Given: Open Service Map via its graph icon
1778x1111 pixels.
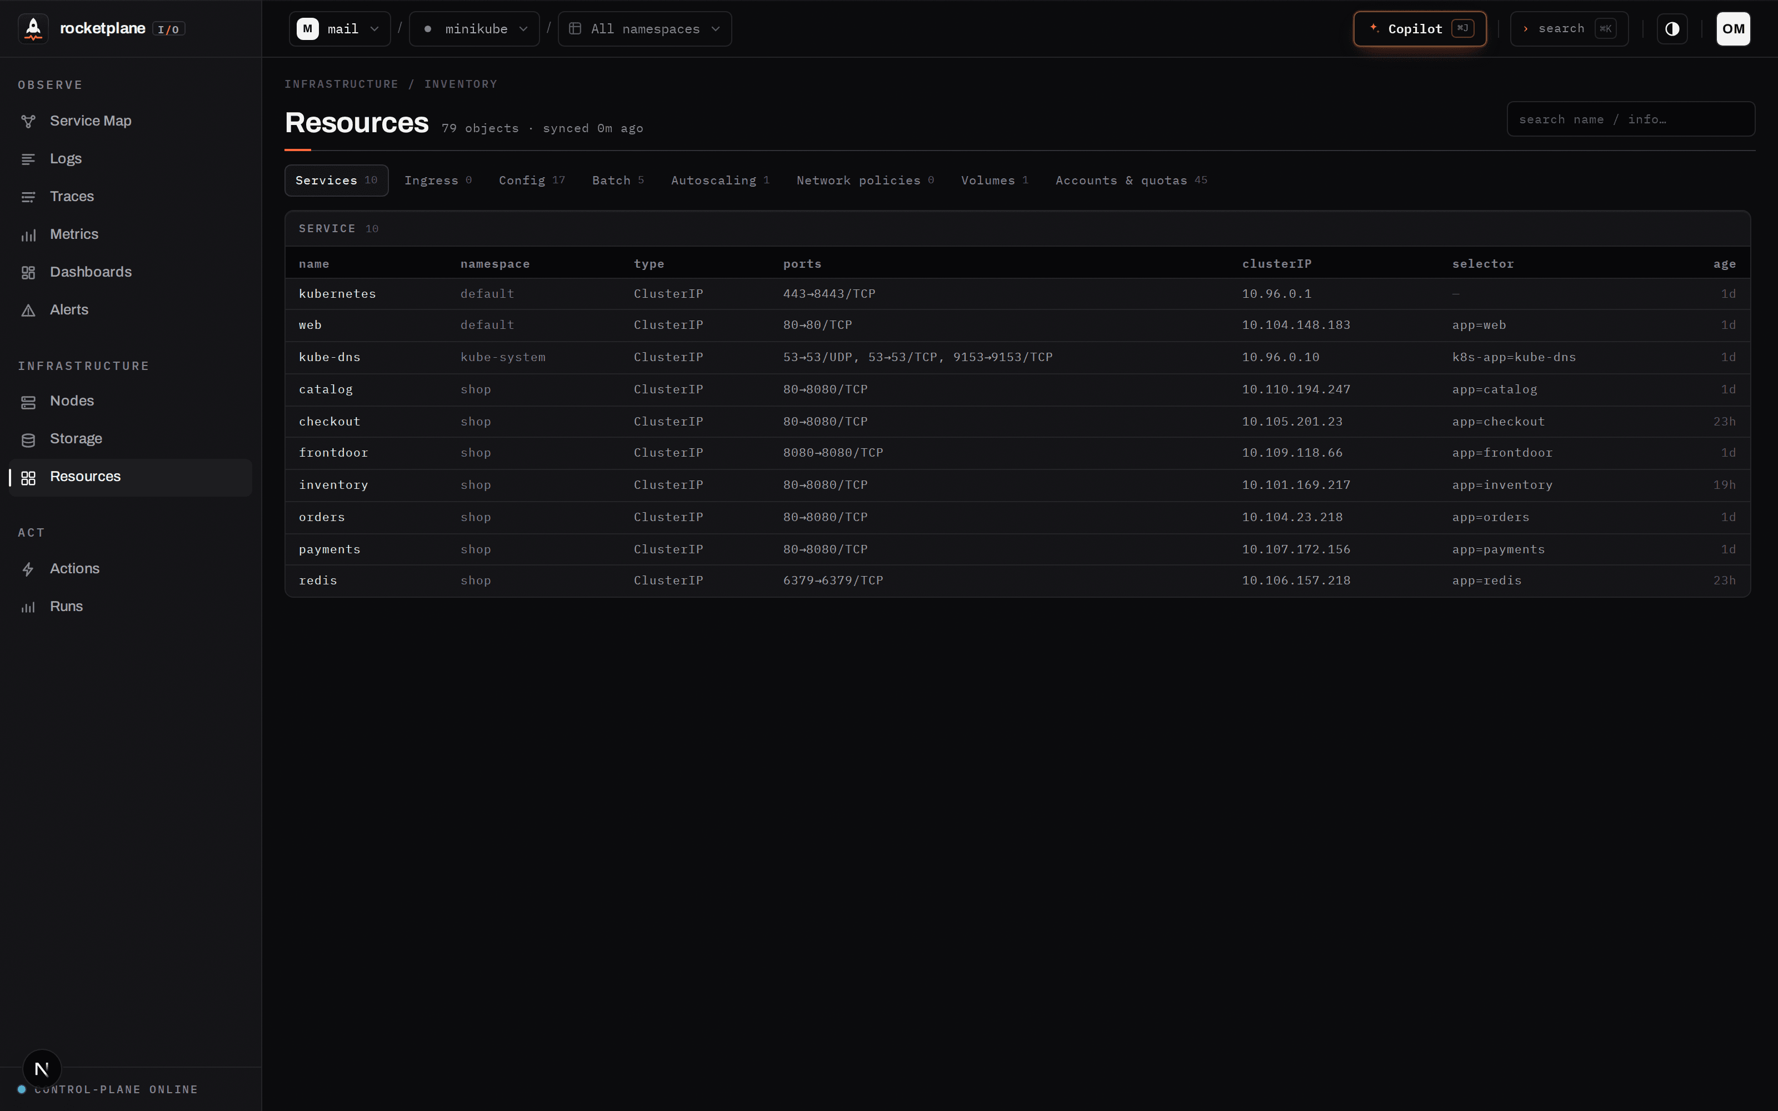Looking at the screenshot, I should [28, 121].
